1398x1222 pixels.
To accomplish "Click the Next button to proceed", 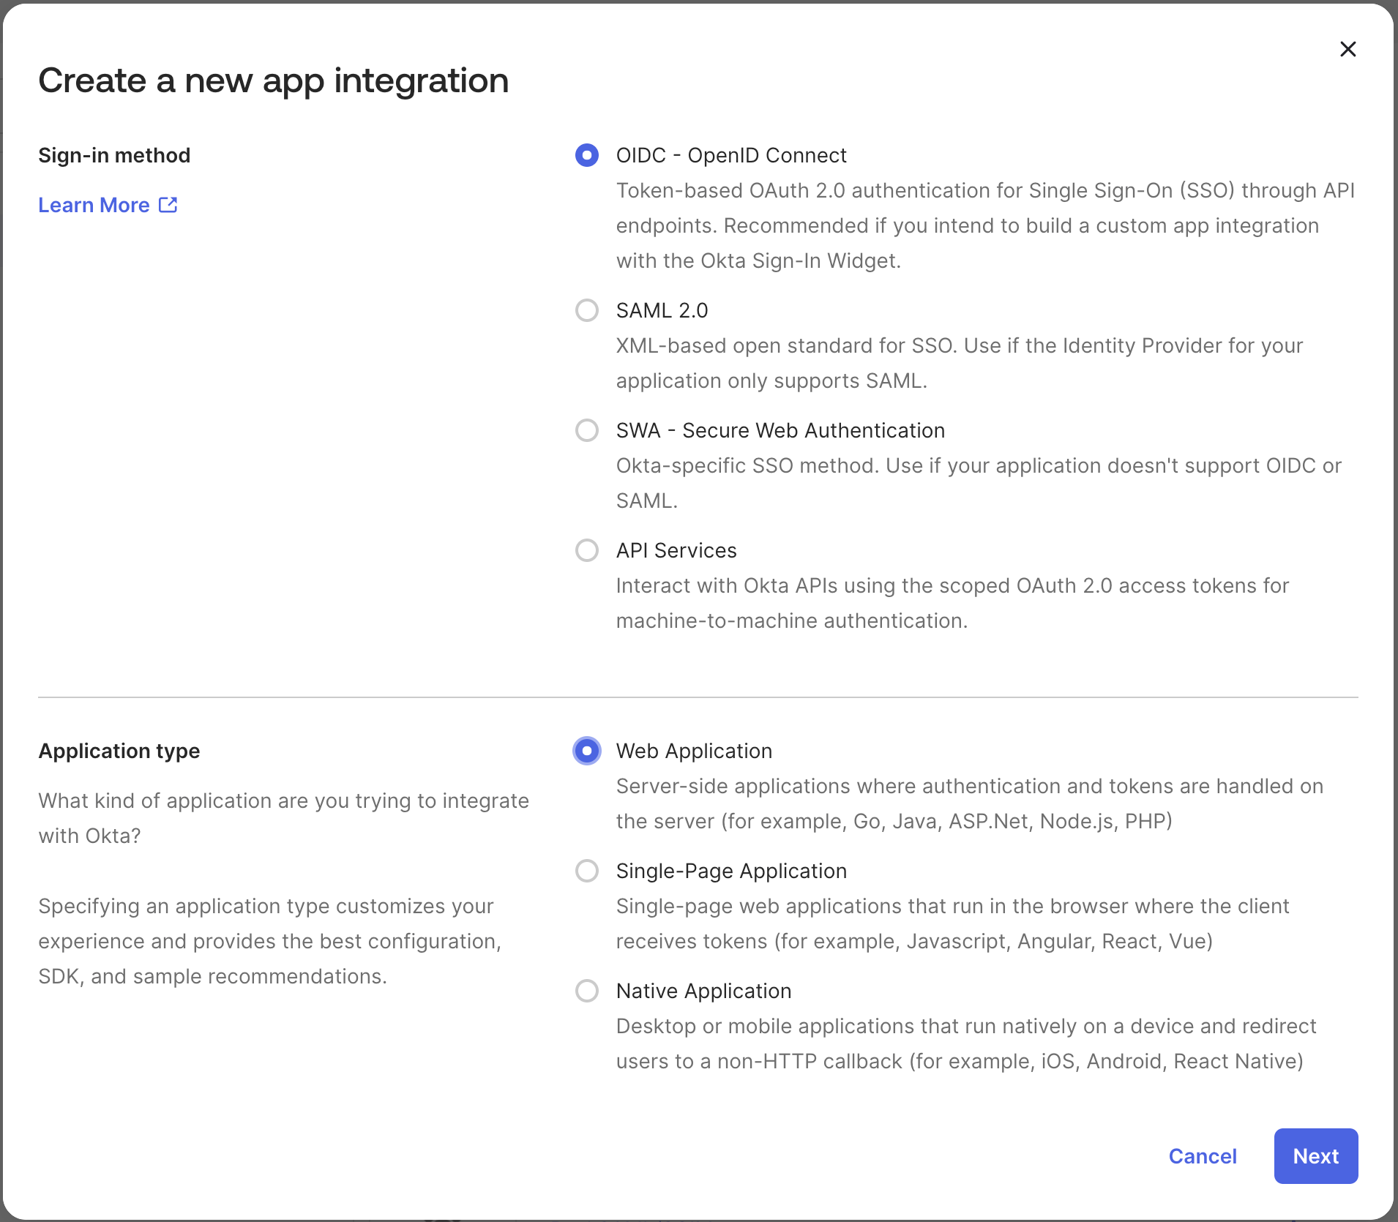I will [1315, 1156].
